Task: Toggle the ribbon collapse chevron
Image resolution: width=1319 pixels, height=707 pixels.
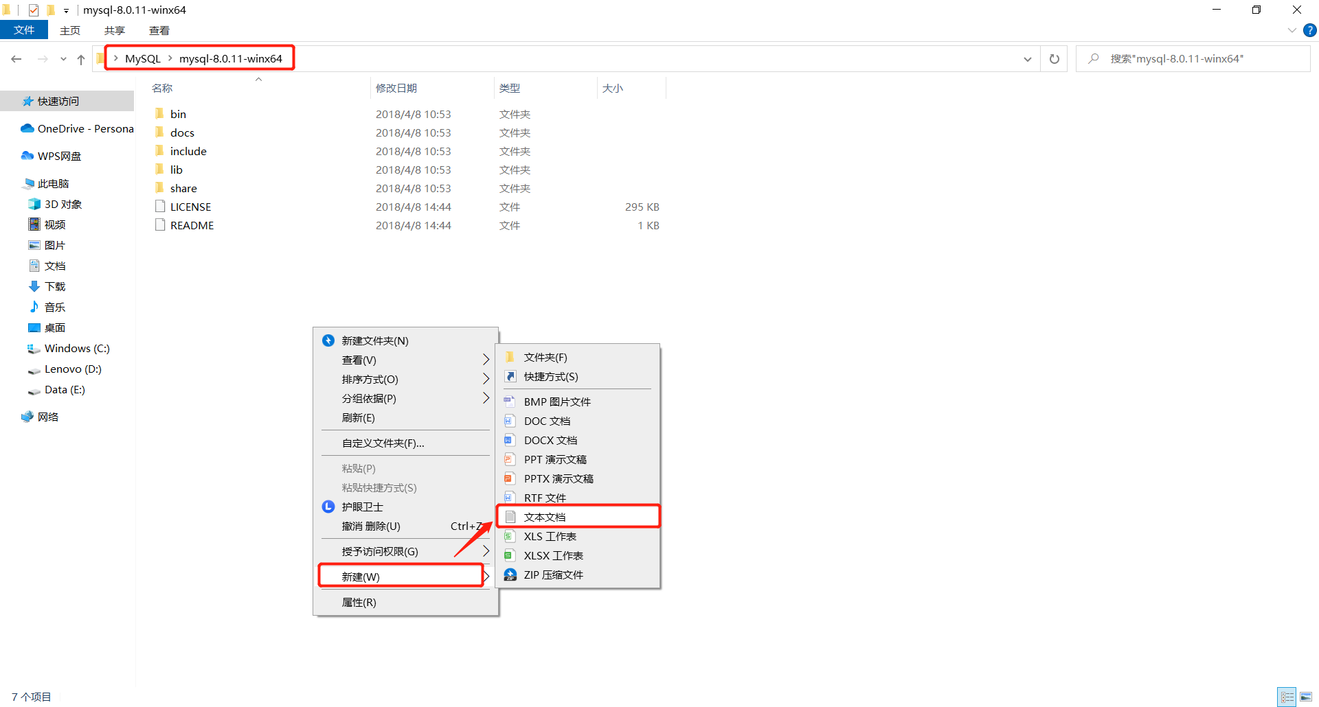Action: click(x=1292, y=30)
